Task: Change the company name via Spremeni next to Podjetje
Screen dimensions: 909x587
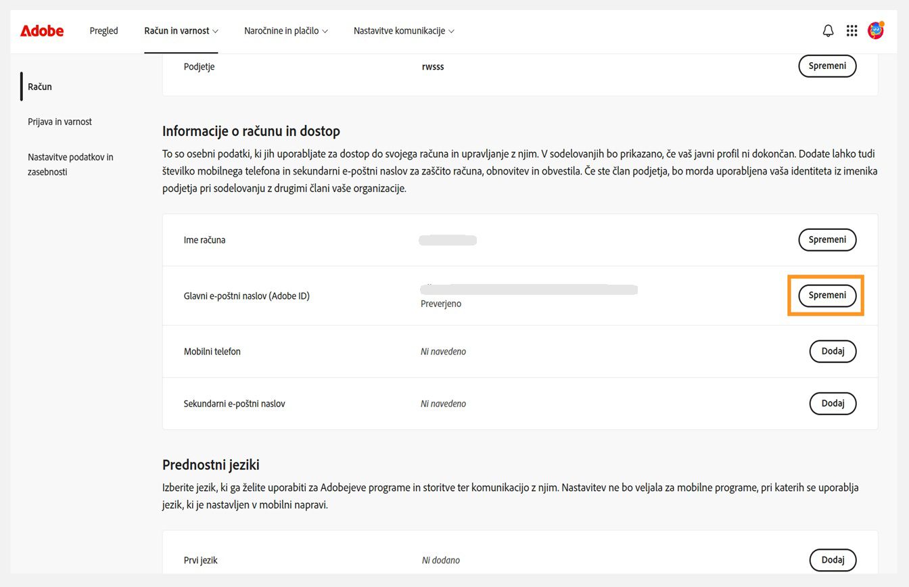Action: (x=827, y=66)
